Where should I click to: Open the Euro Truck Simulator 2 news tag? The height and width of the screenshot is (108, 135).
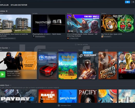pos(8,38)
